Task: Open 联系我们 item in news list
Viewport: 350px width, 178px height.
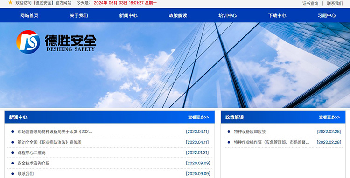Action: (26, 173)
